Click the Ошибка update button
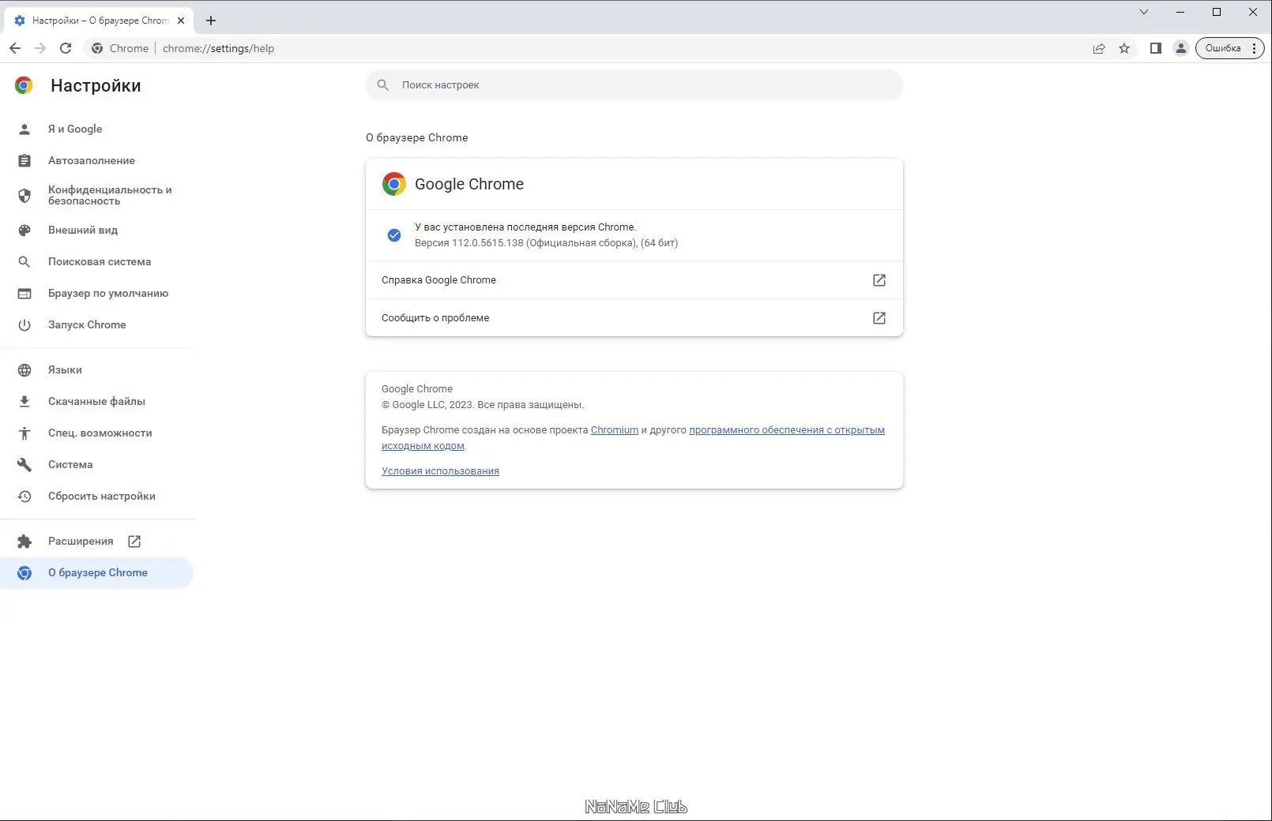 click(1229, 48)
